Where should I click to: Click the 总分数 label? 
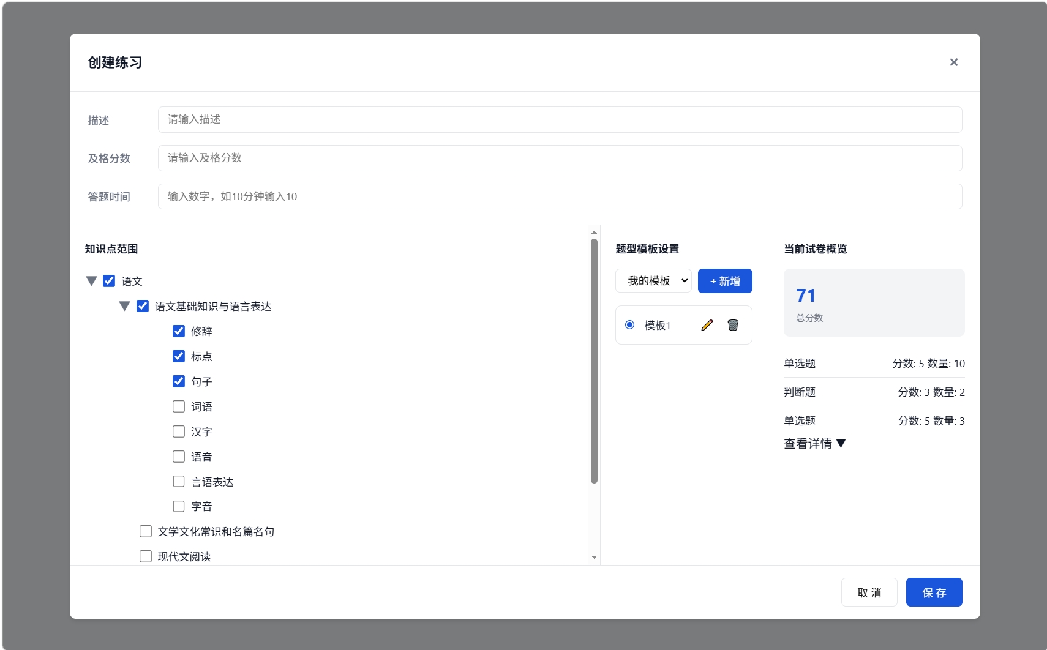(x=809, y=318)
